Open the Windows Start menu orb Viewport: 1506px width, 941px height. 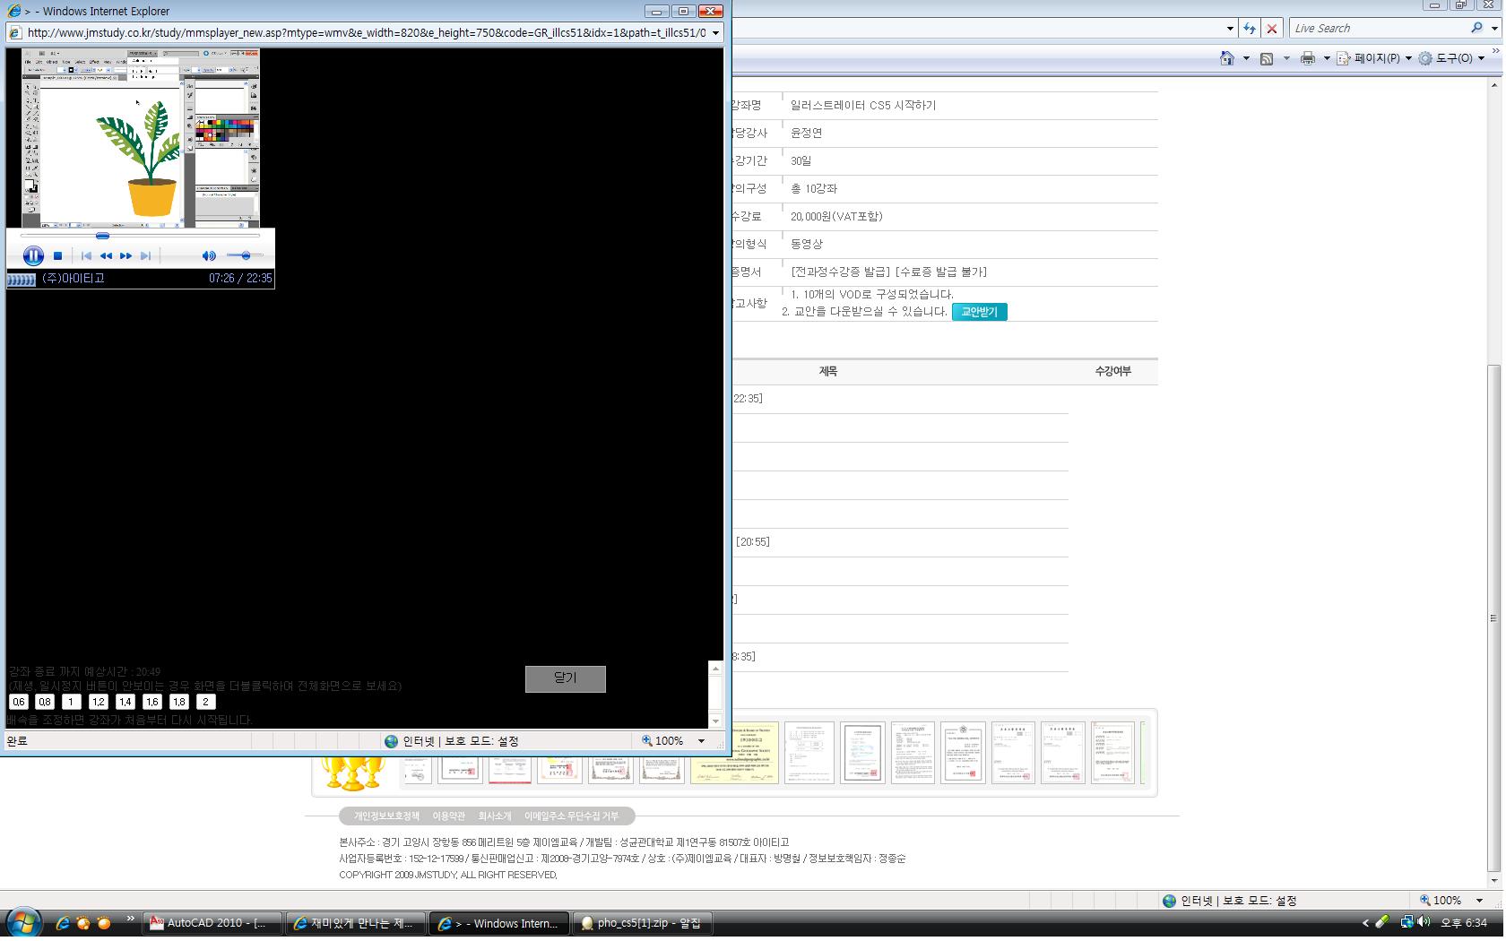click(23, 923)
